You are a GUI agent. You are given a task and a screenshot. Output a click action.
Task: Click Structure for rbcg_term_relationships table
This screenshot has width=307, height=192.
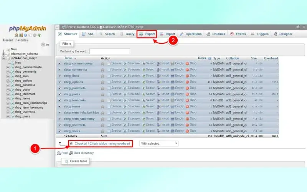(x=132, y=113)
